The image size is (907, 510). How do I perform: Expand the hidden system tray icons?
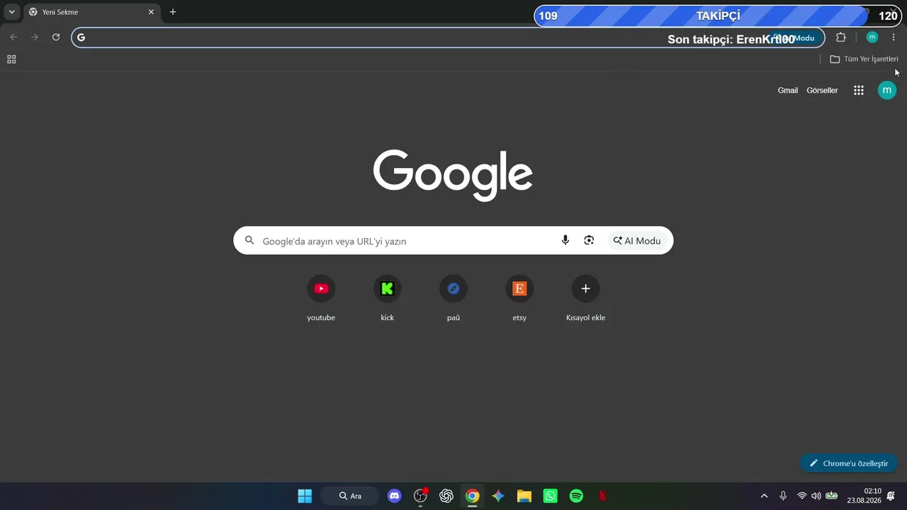pyautogui.click(x=764, y=496)
